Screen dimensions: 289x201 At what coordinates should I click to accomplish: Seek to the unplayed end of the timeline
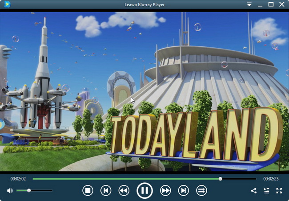[239, 179]
